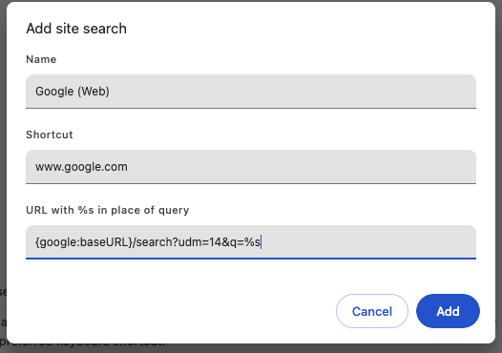Image resolution: width=502 pixels, height=353 pixels.
Task: Place cursor inside "{google:baseURL}" text
Action: click(84, 242)
